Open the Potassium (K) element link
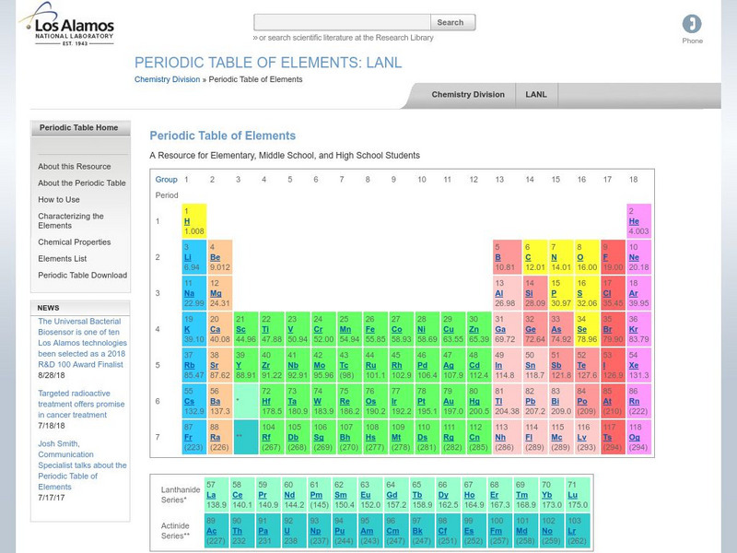This screenshot has width=737, height=553. click(187, 329)
